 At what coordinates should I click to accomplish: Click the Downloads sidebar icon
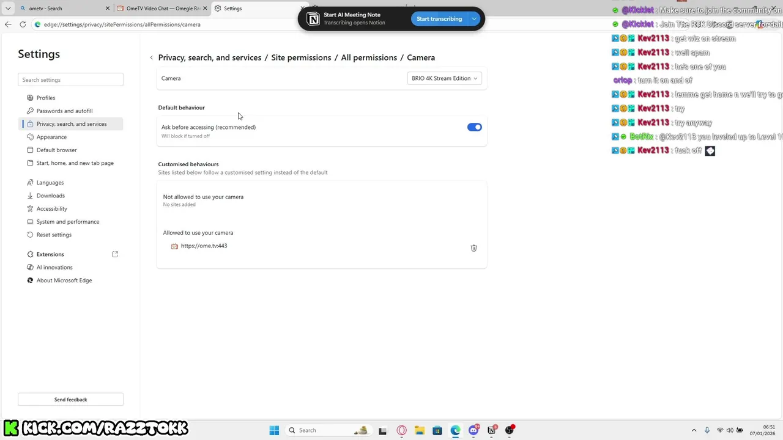pyautogui.click(x=31, y=196)
